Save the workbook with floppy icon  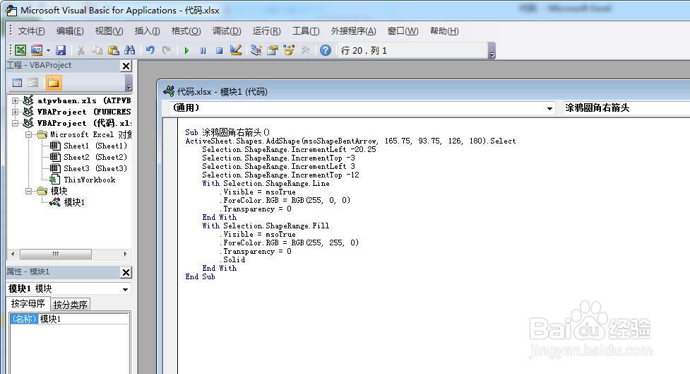point(61,50)
